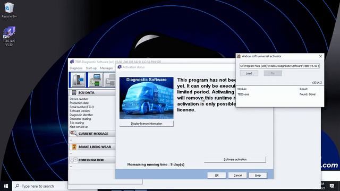The width and height of the screenshot is (340, 191).
Task: Open the Windows Start menu
Action: [6, 186]
